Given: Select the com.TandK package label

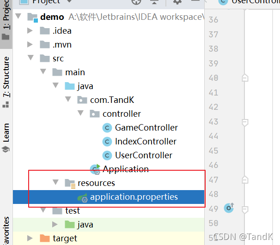Looking at the screenshot, I should pyautogui.click(x=112, y=100).
